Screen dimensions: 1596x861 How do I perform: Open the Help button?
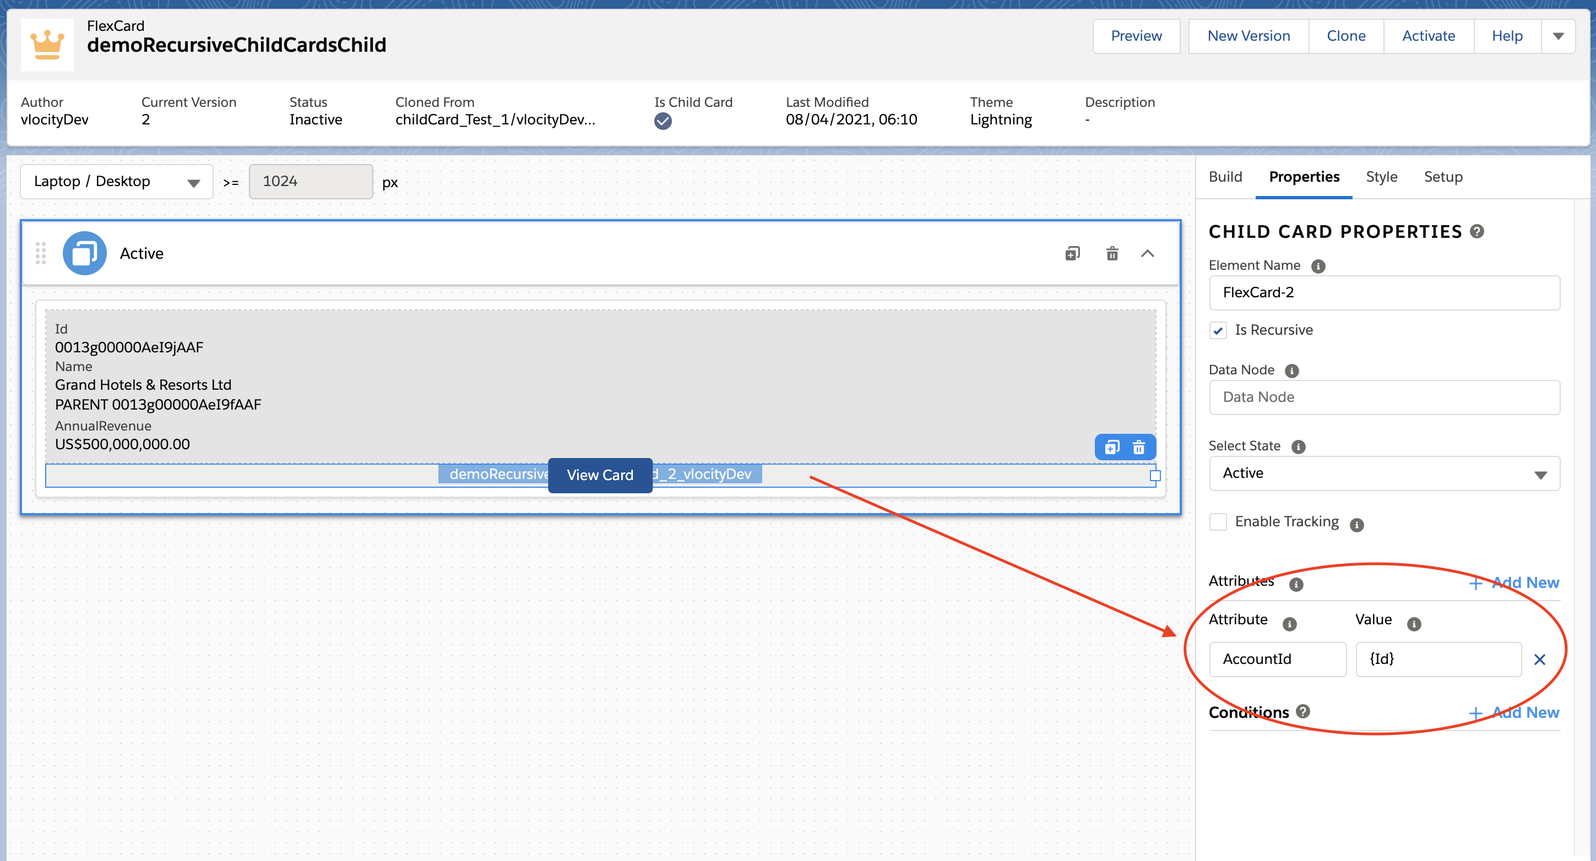pyautogui.click(x=1507, y=36)
